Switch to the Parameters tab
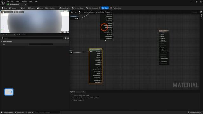This screenshot has height=114, width=203. (x=22, y=35)
